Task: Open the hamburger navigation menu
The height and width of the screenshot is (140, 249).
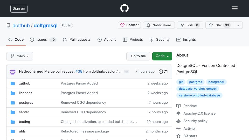Action: pyautogui.click(x=234, y=8)
